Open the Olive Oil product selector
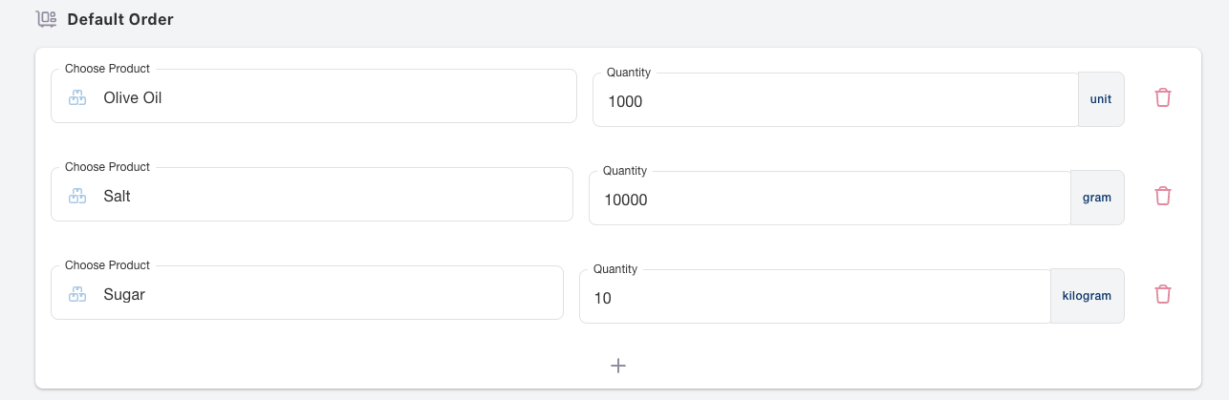The width and height of the screenshot is (1229, 400). pyautogui.click(x=325, y=97)
